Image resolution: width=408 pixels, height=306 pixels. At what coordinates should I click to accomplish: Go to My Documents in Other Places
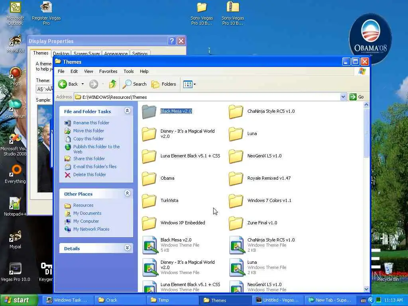pos(87,214)
